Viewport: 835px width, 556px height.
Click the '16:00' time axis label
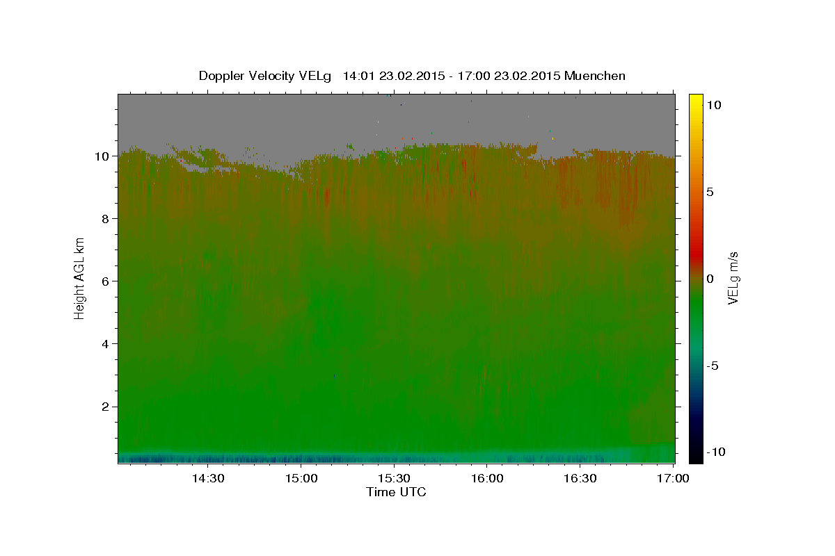(487, 479)
